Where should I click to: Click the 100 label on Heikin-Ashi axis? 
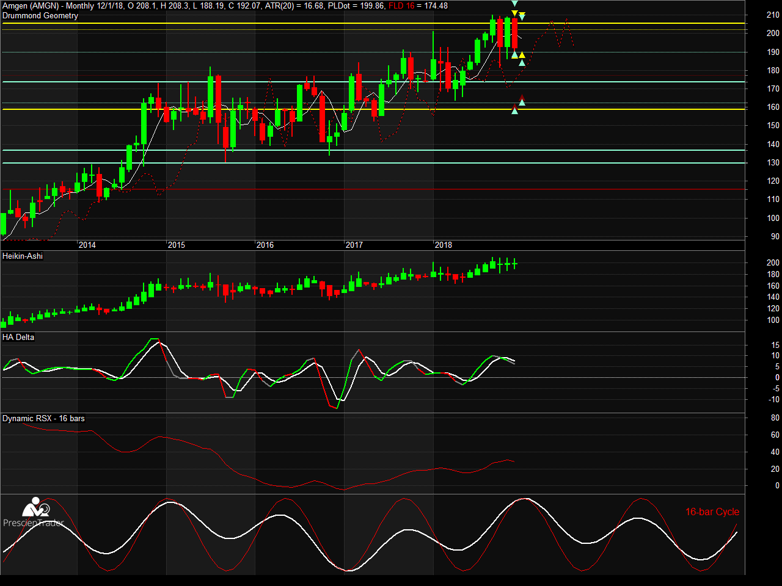coord(773,320)
